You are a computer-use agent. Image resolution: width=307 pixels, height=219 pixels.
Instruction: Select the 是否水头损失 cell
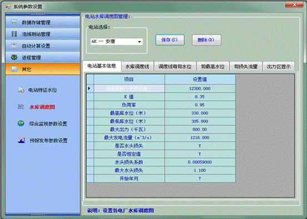click(x=129, y=146)
